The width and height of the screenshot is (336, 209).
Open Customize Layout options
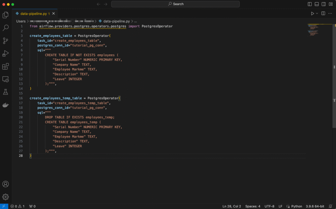pos(331,4)
